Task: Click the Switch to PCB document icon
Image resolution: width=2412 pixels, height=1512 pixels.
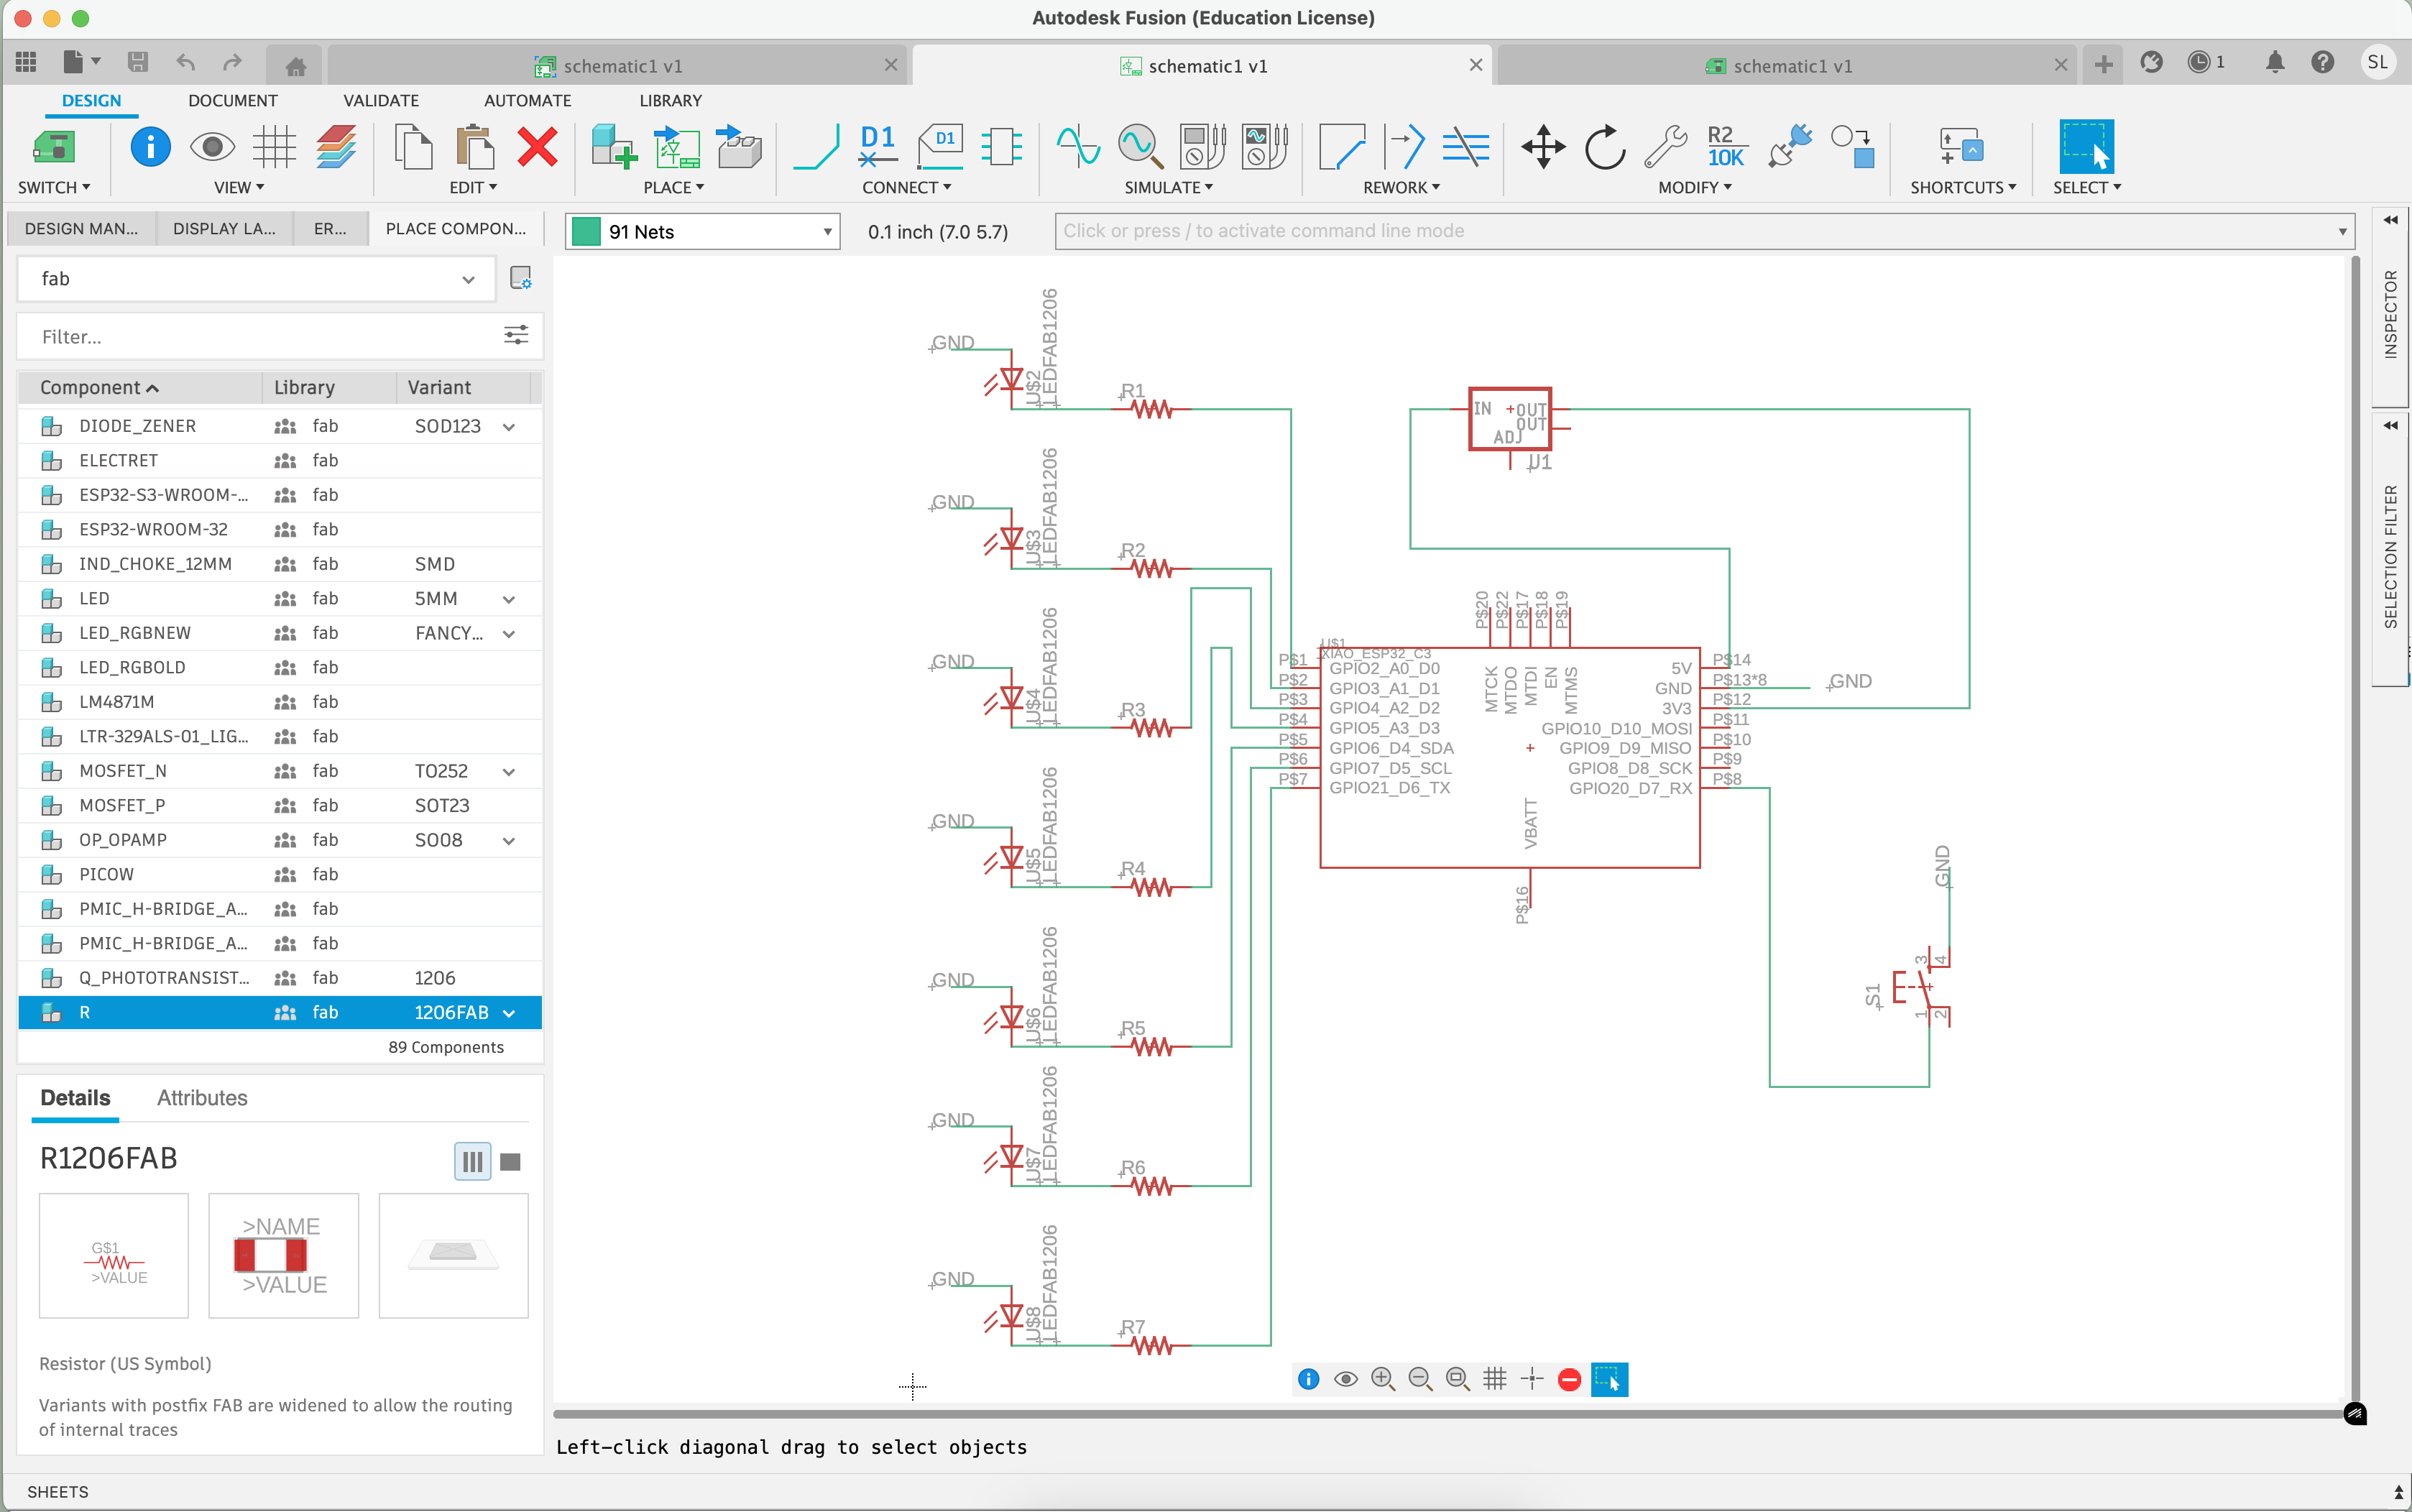Action: tap(53, 148)
